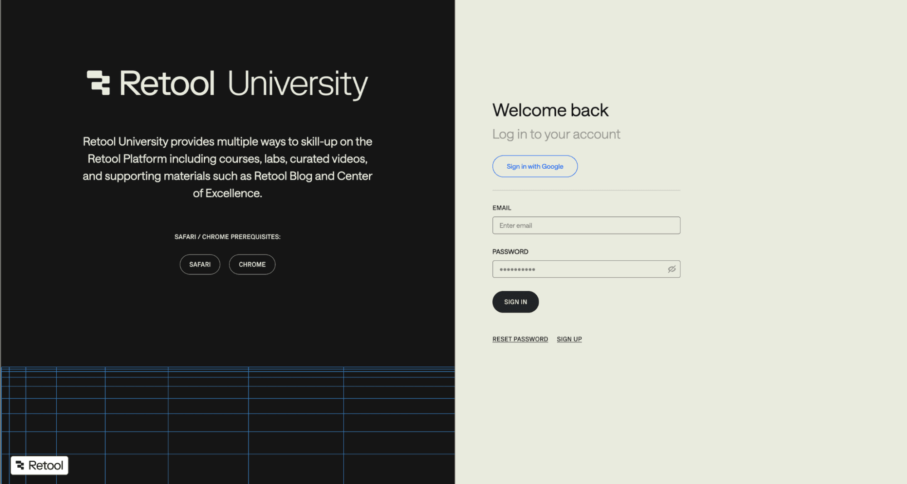Click the PASSWORD field label
Screen dimensions: 907x484
[510, 252]
